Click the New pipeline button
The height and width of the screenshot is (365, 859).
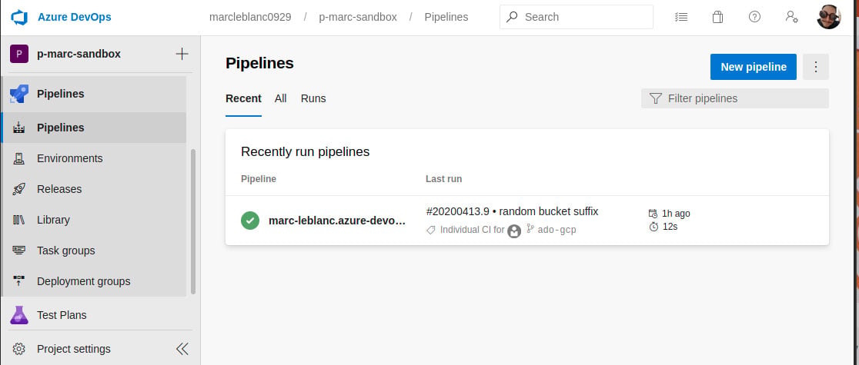pyautogui.click(x=754, y=67)
